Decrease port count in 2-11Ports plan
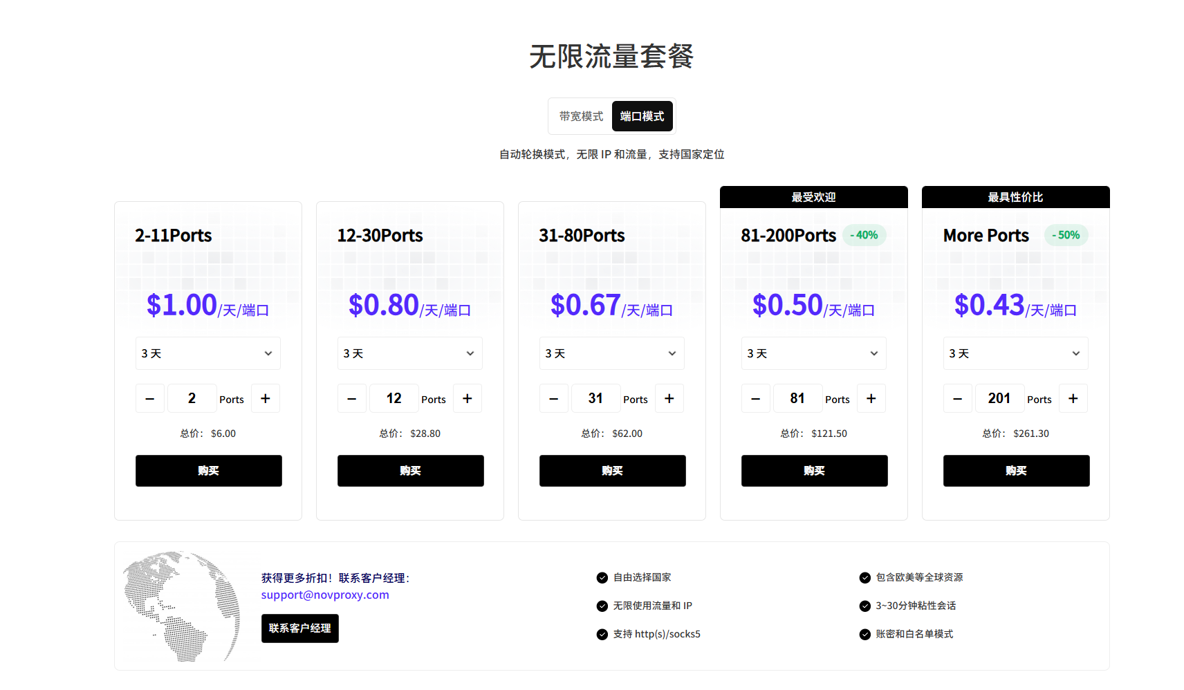 point(150,399)
